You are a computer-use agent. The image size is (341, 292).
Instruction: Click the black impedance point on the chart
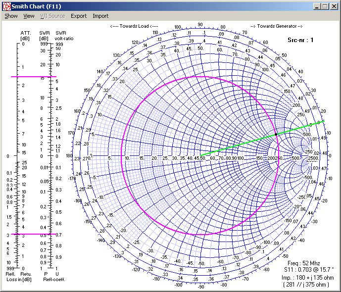tap(276, 135)
